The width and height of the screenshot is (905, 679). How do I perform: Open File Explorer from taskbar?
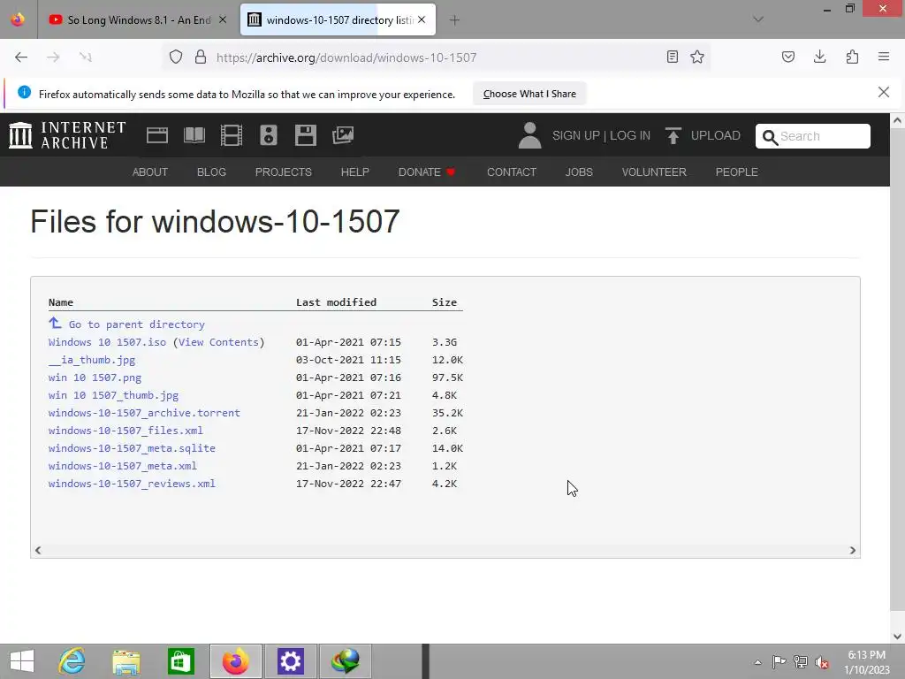(125, 661)
